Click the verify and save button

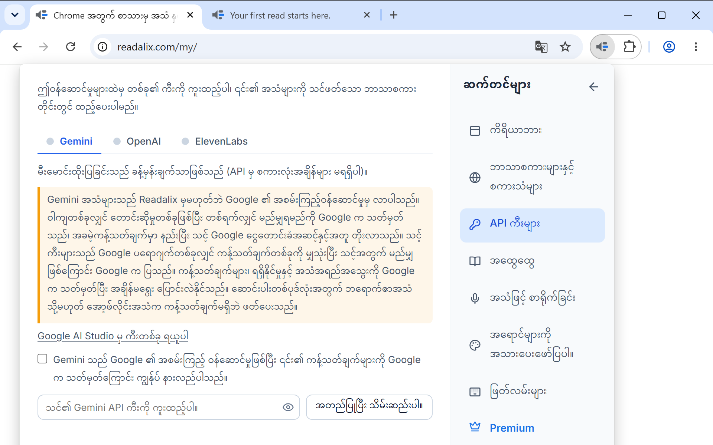pyautogui.click(x=369, y=407)
